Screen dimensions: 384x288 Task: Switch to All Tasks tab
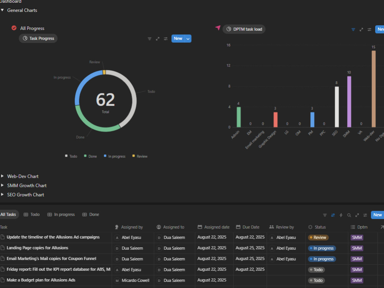[x=8, y=215]
